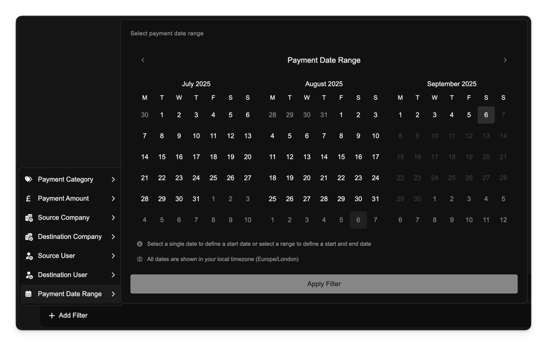Image resolution: width=547 pixels, height=346 pixels.
Task: Go to previous month with left chevron
Action: 143,61
